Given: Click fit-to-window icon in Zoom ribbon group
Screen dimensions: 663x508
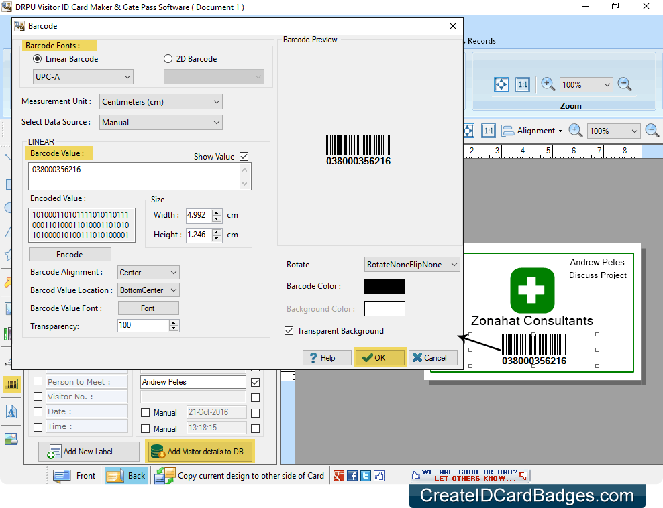Looking at the screenshot, I should click(501, 84).
